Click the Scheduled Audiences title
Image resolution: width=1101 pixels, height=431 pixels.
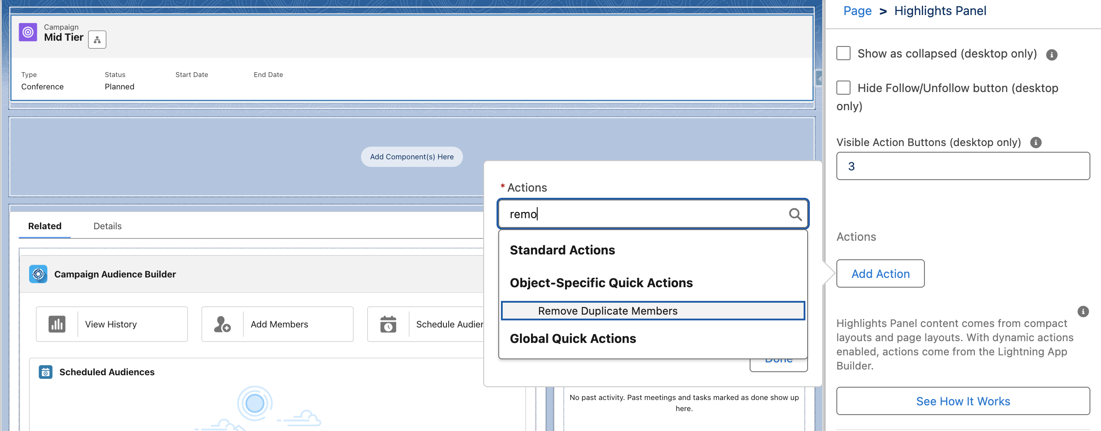[x=107, y=372]
